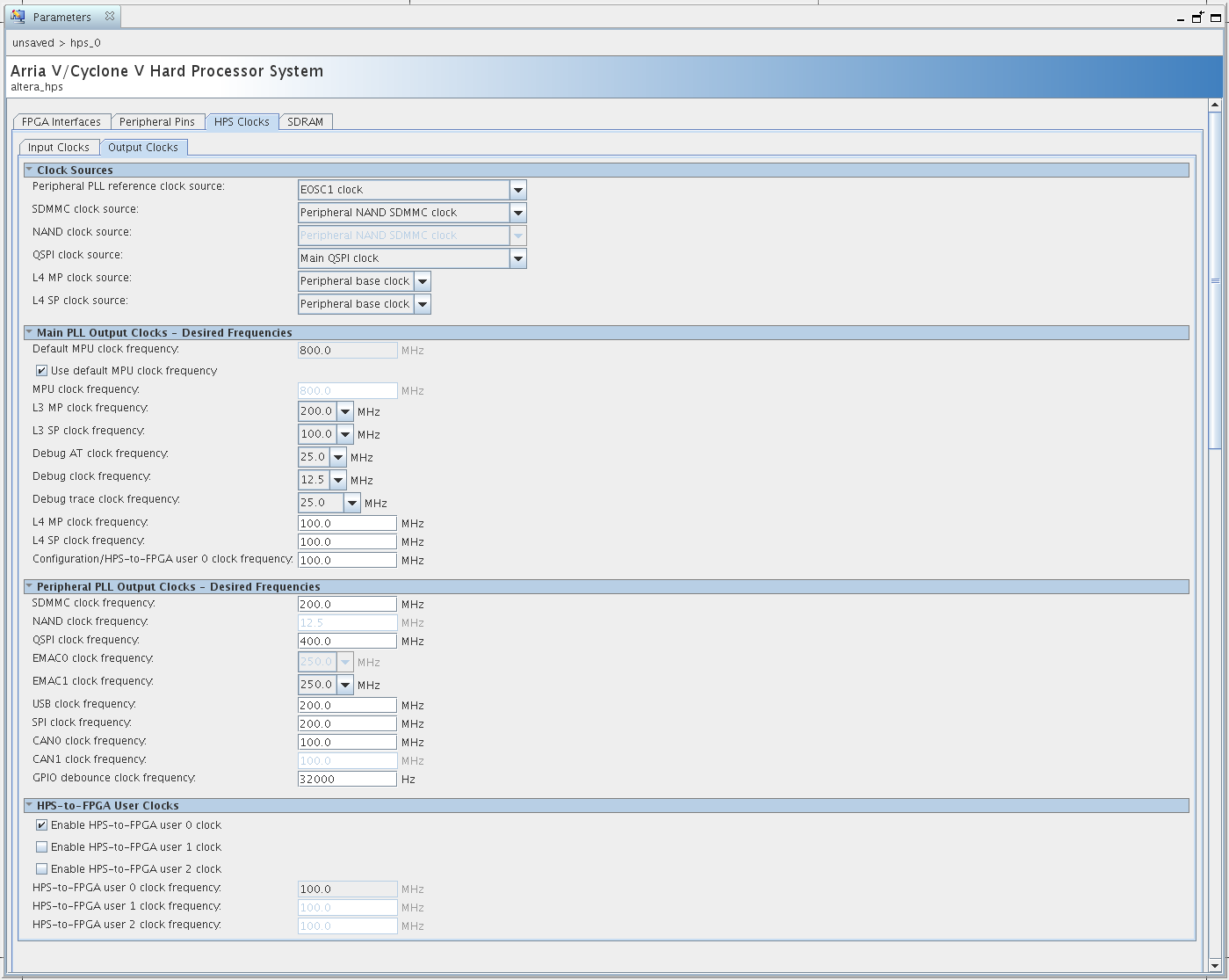
Task: Open L4 SP clock source dropdown
Action: pyautogui.click(x=423, y=304)
